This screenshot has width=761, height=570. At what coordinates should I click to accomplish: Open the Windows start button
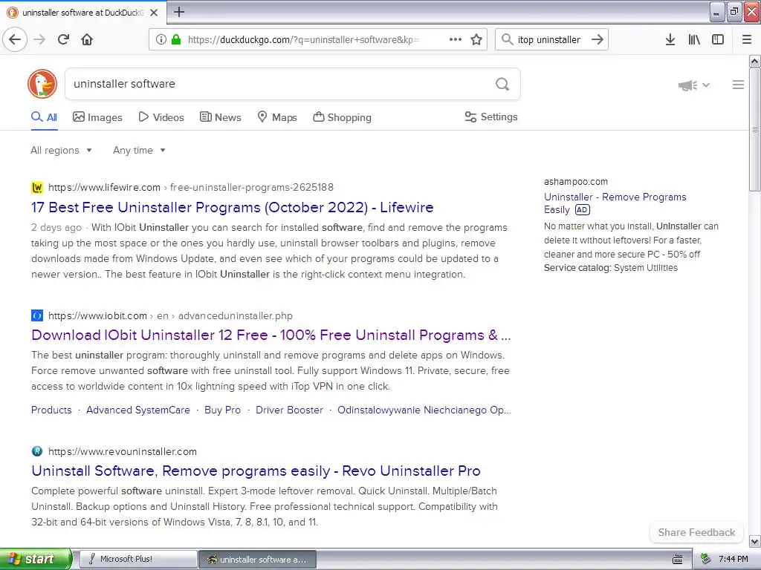tap(36, 559)
